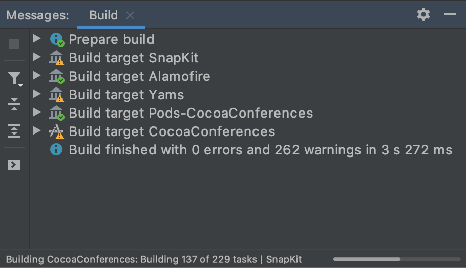Open the settings gear icon

pos(423,14)
